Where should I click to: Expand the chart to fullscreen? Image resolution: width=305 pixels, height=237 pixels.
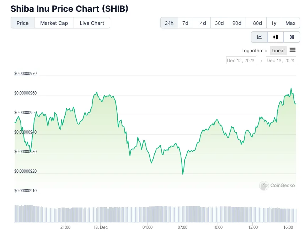[x=291, y=37]
